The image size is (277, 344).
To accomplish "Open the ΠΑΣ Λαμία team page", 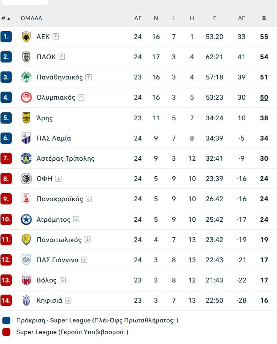I will coord(54,138).
